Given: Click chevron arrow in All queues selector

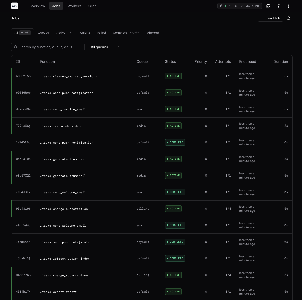Looking at the screenshot, I should click(x=119, y=47).
